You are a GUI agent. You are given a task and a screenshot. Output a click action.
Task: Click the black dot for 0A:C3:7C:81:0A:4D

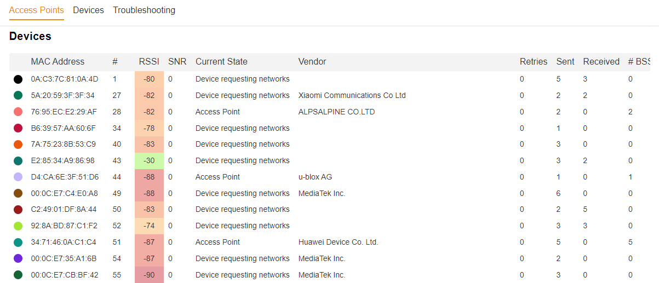pos(18,79)
